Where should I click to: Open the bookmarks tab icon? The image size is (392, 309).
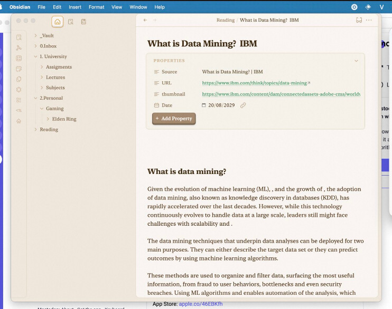click(x=83, y=22)
